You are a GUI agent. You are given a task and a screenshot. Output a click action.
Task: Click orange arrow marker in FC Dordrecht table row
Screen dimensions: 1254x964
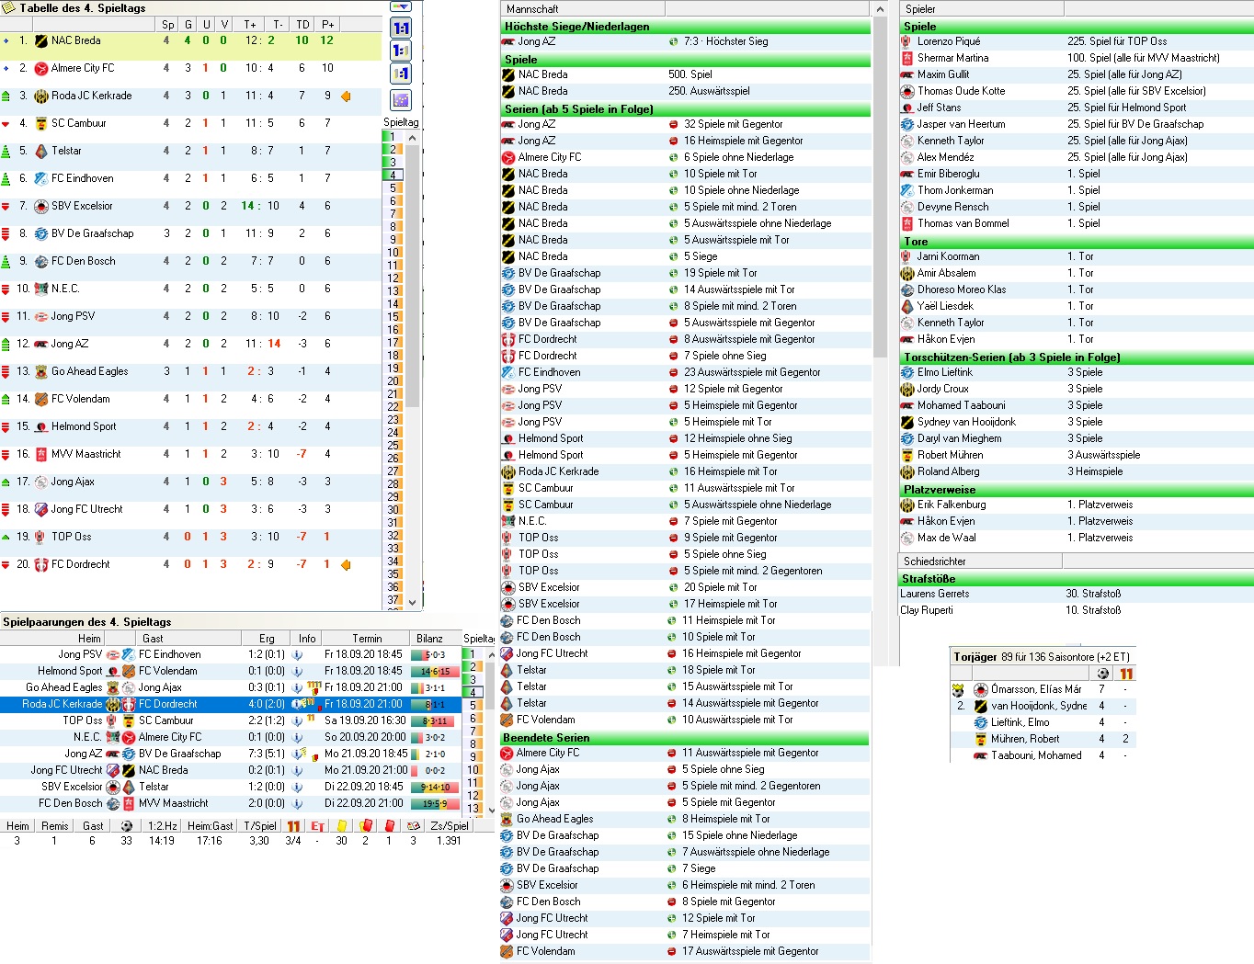point(346,564)
